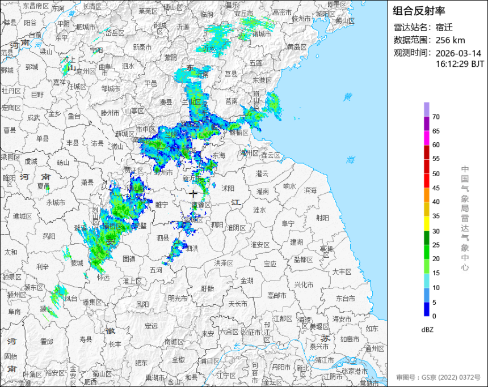Click the 东台市 map label

(345, 299)
